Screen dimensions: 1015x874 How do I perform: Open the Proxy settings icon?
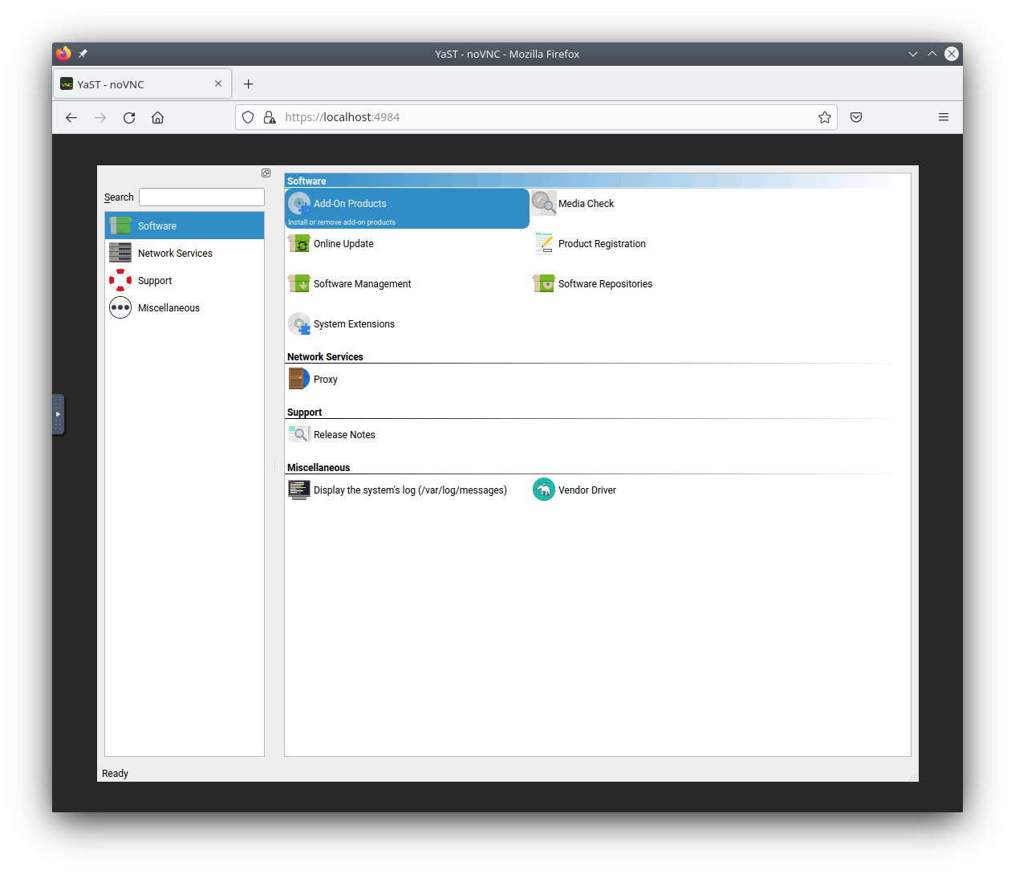299,379
